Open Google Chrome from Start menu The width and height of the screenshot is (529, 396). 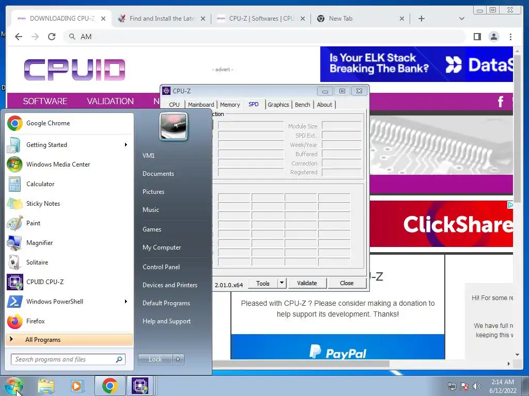click(x=69, y=123)
